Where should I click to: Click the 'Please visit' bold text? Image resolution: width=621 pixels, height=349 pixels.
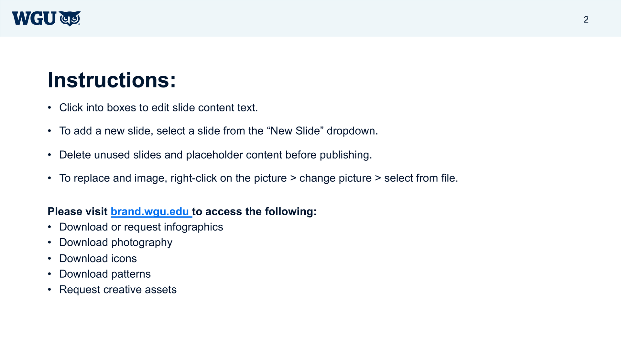pyautogui.click(x=78, y=212)
